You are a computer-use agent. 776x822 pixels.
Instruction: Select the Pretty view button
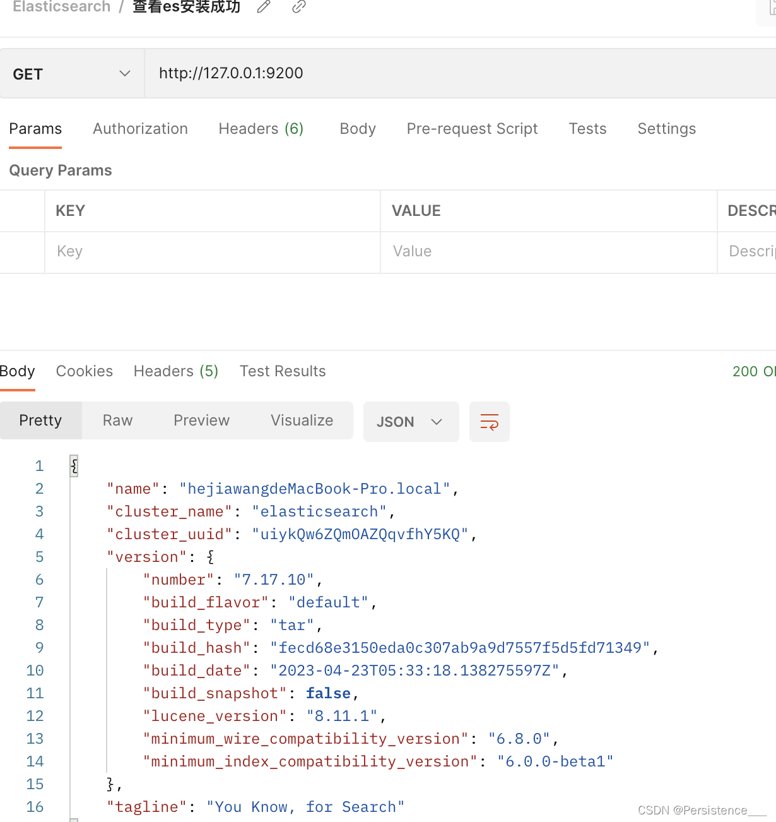pos(41,420)
